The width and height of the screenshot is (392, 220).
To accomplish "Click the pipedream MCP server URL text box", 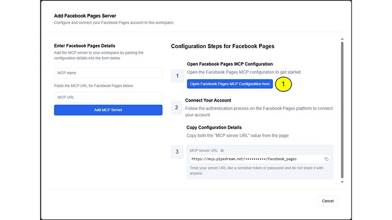I will point(260,159).
